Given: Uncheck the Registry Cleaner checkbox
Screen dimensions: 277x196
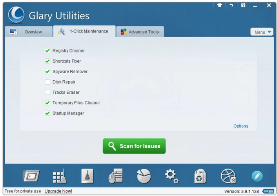Looking at the screenshot, I should click(47, 51).
